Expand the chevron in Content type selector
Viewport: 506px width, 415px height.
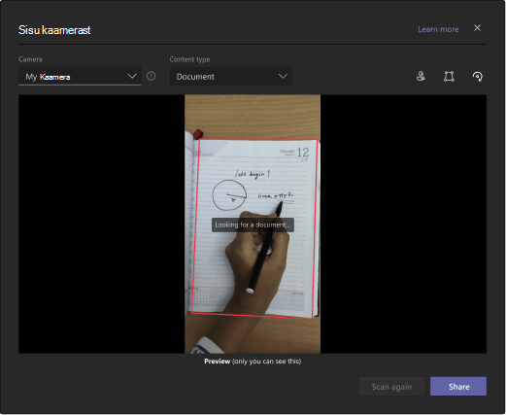(x=283, y=76)
